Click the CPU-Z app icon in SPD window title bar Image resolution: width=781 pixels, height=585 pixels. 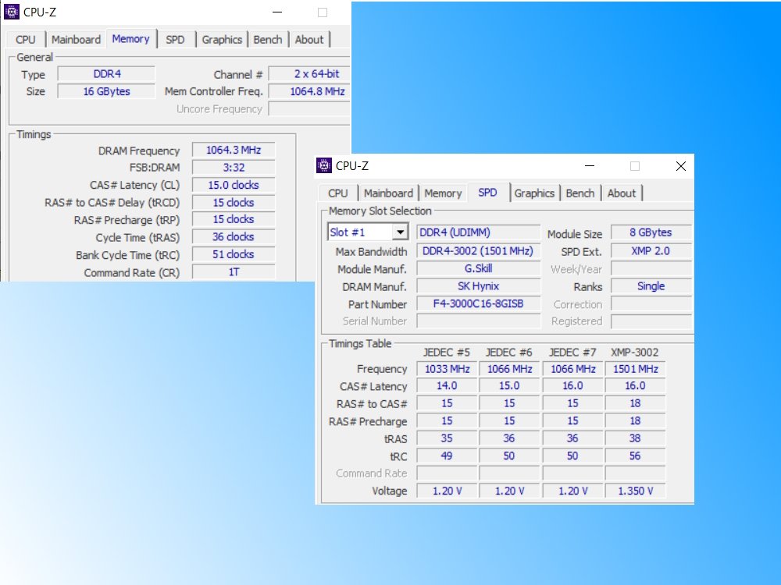[x=324, y=165]
